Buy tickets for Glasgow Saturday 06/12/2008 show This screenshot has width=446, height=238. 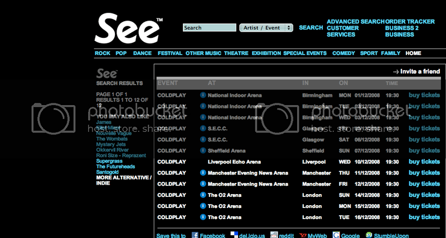coord(424,140)
